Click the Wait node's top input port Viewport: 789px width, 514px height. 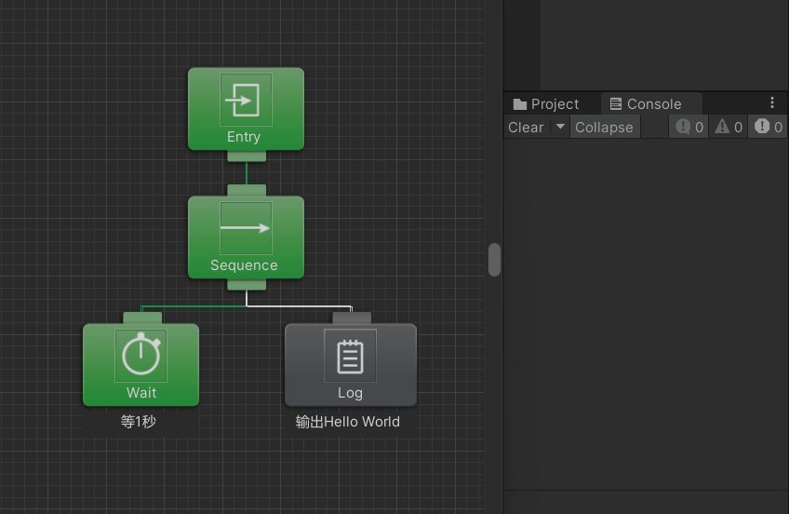click(x=141, y=318)
